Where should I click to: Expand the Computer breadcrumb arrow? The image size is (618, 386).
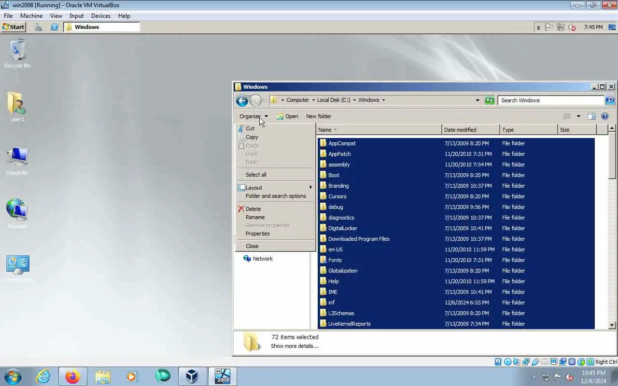(x=313, y=100)
